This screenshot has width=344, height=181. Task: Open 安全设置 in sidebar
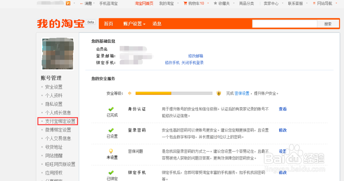54,87
